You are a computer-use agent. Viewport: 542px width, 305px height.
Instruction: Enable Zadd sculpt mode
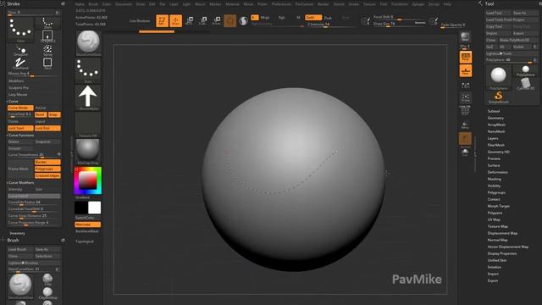(x=313, y=17)
